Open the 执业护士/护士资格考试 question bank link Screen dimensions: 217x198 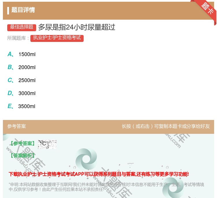57,38
